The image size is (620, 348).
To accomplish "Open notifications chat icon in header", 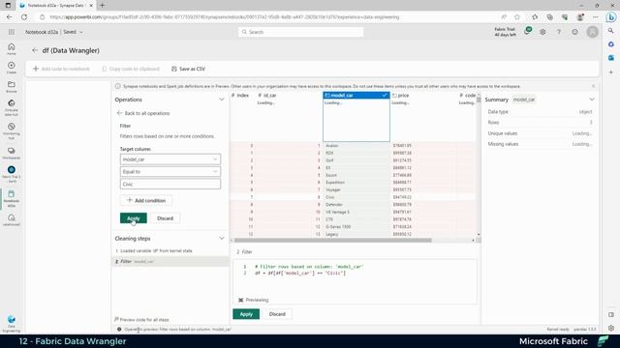I will coord(527,31).
